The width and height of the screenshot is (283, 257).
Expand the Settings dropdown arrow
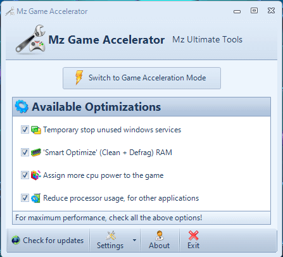point(134,241)
